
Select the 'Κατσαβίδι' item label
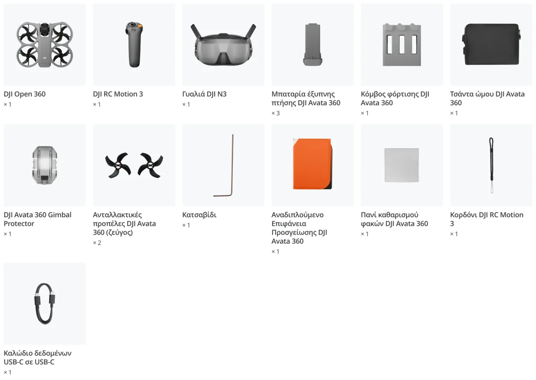point(199,215)
